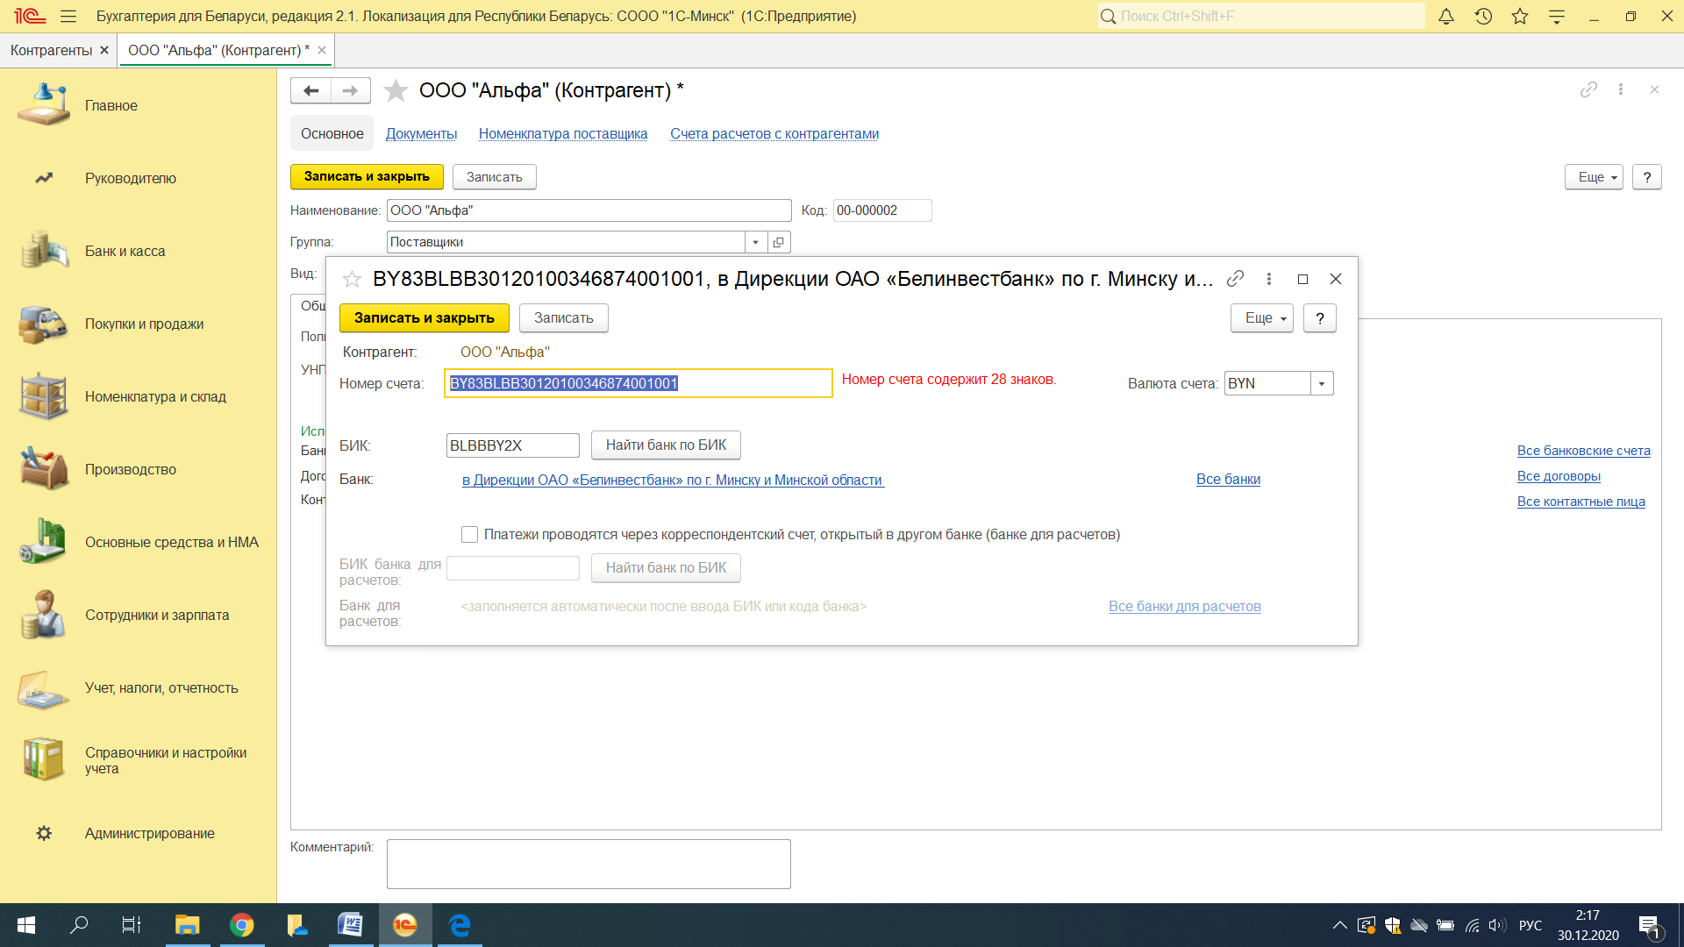The width and height of the screenshot is (1684, 947).
Task: Select ООО Альфа (Контрагент) tab
Action: coord(218,50)
